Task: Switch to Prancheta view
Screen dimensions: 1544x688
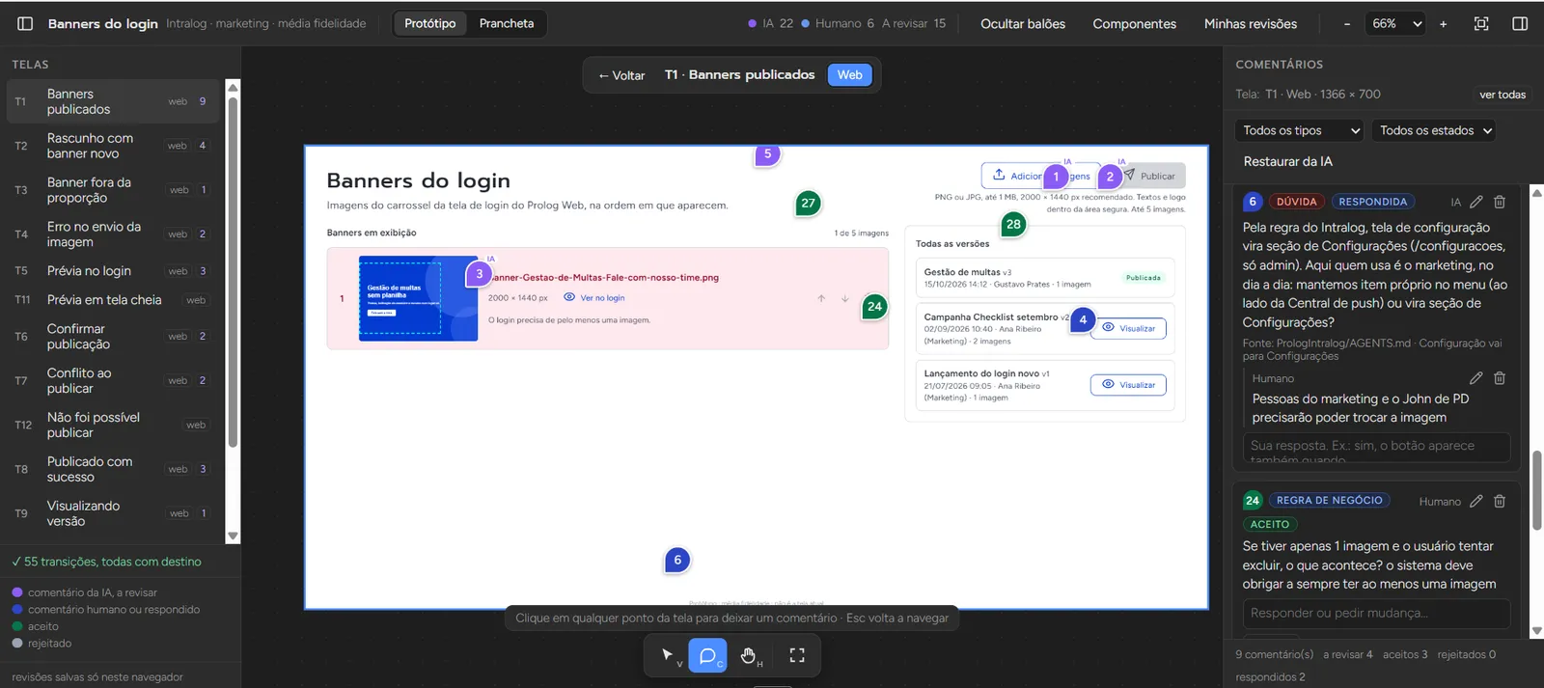Action: pos(507,23)
